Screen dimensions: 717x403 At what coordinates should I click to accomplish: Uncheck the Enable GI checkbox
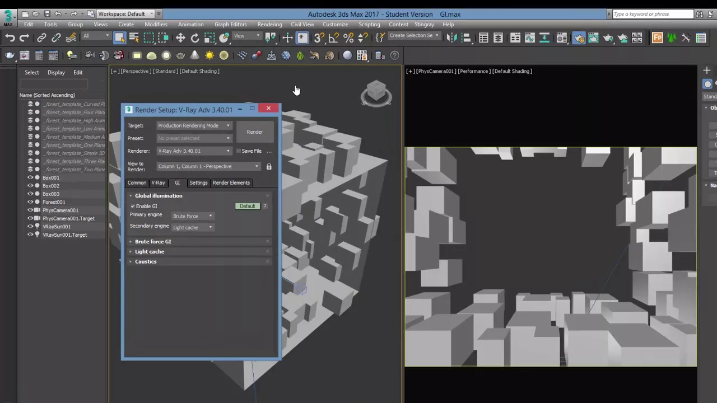point(133,207)
